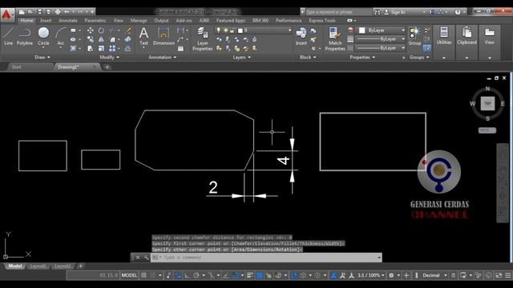This screenshot has height=288, width=513.
Task: Switch to the Annotate ribbon tab
Action: (67, 21)
